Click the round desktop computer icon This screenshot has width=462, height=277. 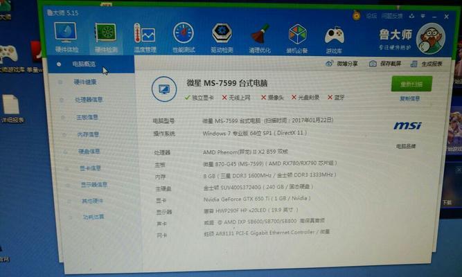164,89
